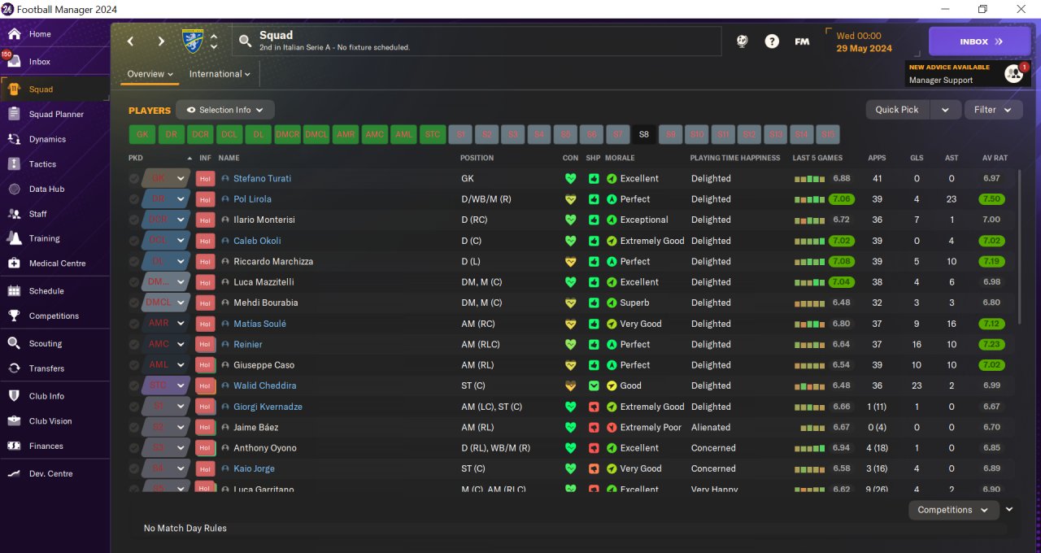This screenshot has width=1041, height=553.
Task: Select the S8 substitute slot
Action: [644, 135]
